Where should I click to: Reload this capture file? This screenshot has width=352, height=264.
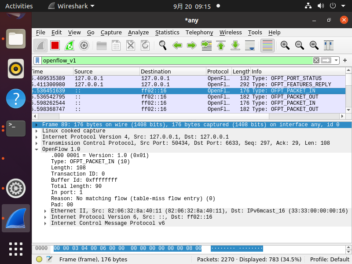(145, 46)
